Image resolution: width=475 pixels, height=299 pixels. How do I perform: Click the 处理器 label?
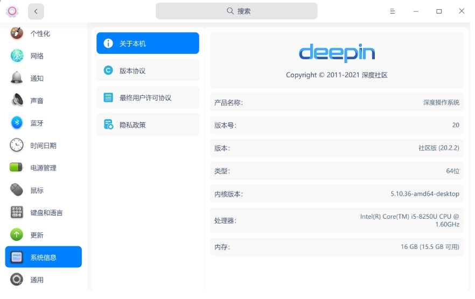(225, 220)
